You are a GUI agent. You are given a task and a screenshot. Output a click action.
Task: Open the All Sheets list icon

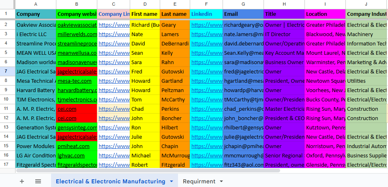pos(38,181)
